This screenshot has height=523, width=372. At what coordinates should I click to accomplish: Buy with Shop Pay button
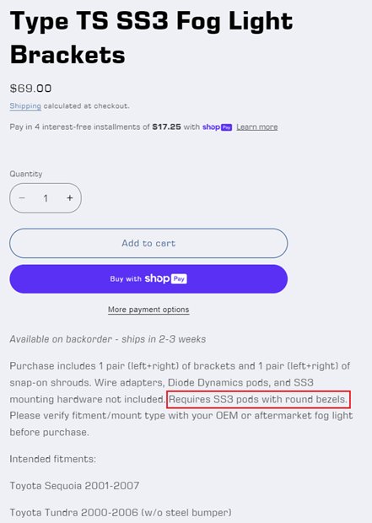(148, 279)
